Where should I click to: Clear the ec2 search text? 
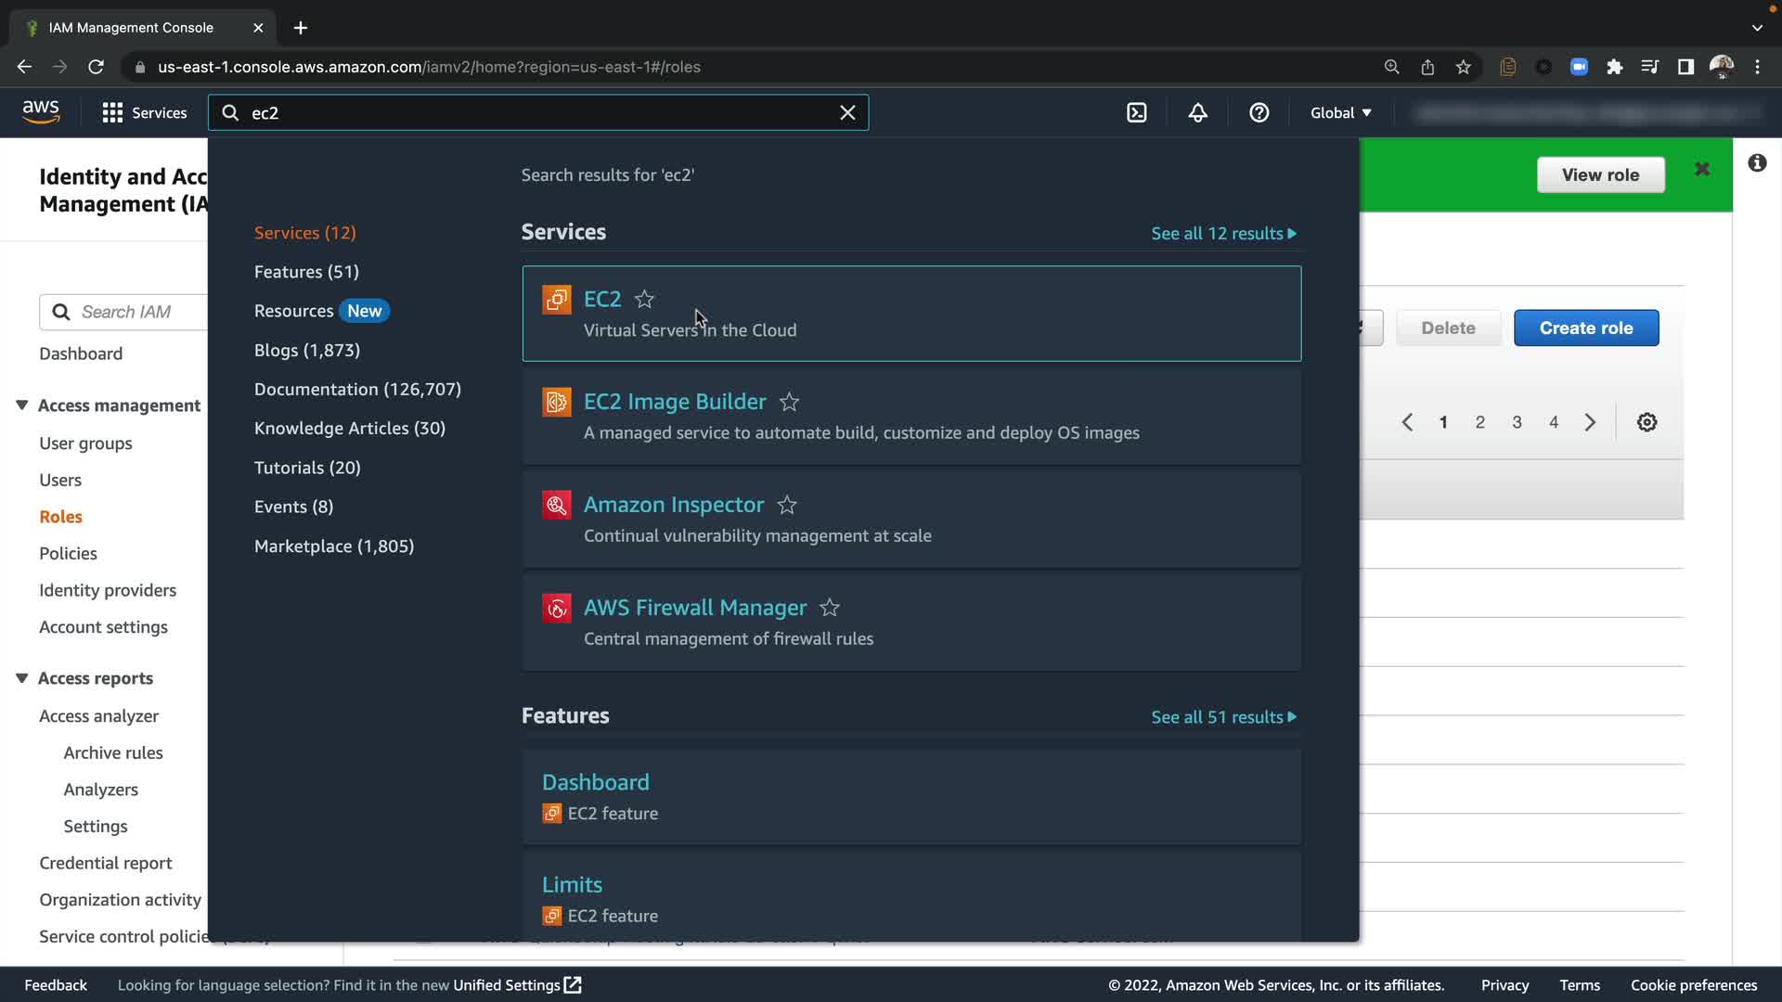(847, 113)
